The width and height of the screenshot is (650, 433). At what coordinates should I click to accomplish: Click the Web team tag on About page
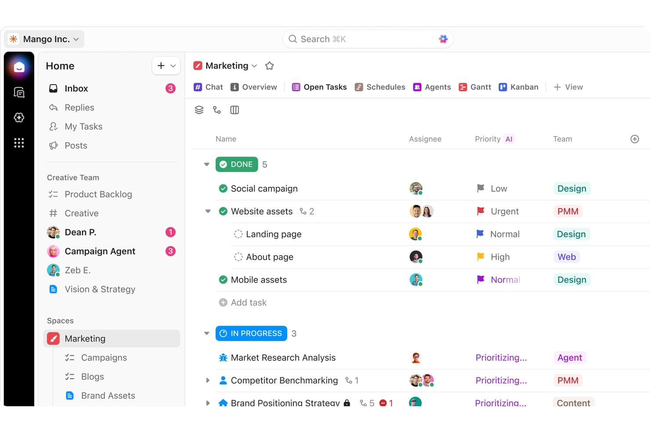(567, 257)
